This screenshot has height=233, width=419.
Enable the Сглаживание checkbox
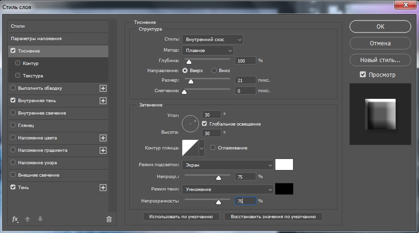[213, 147]
